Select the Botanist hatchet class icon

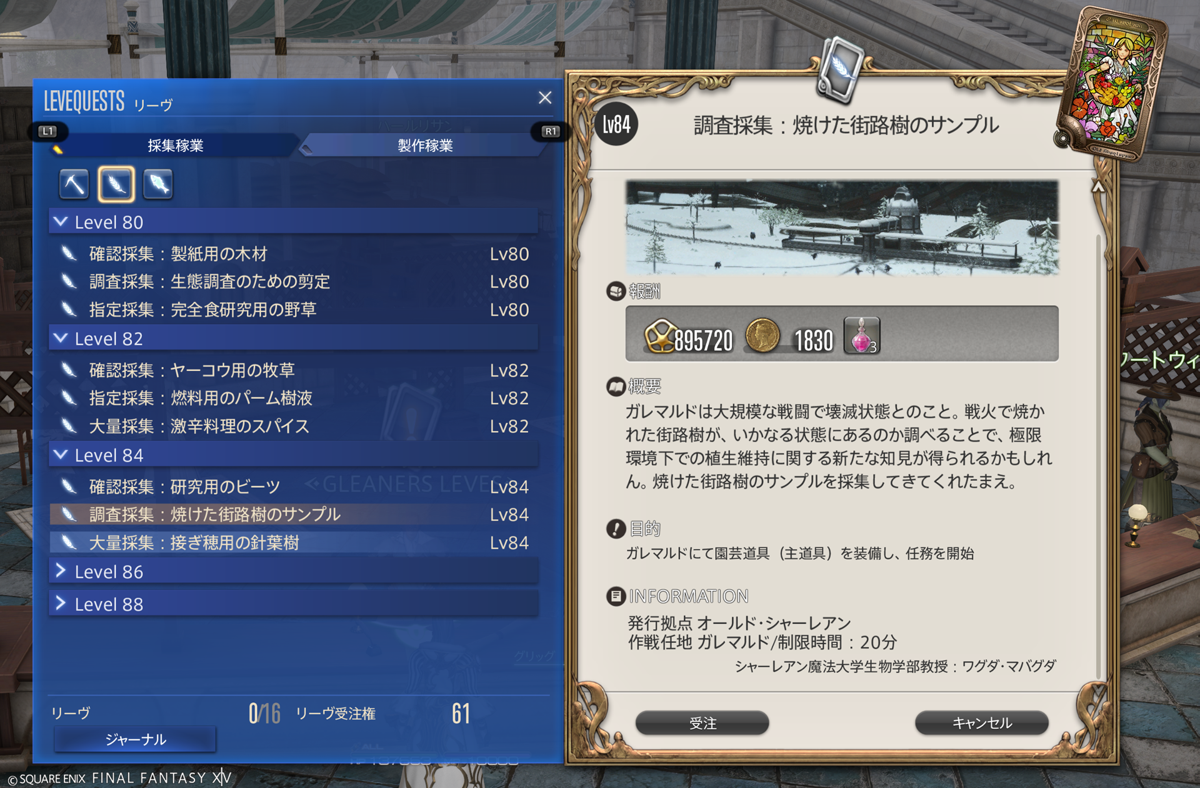[x=116, y=184]
